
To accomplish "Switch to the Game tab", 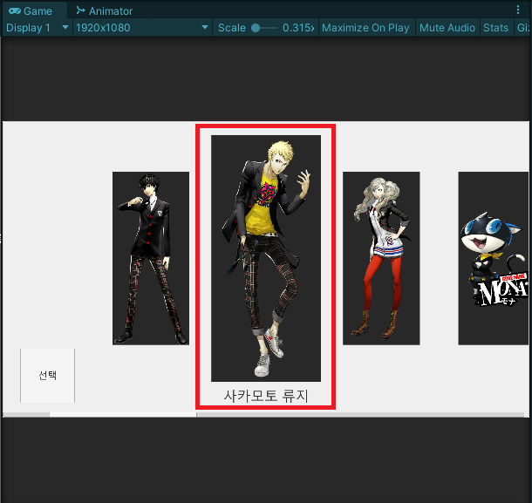I will (33, 10).
